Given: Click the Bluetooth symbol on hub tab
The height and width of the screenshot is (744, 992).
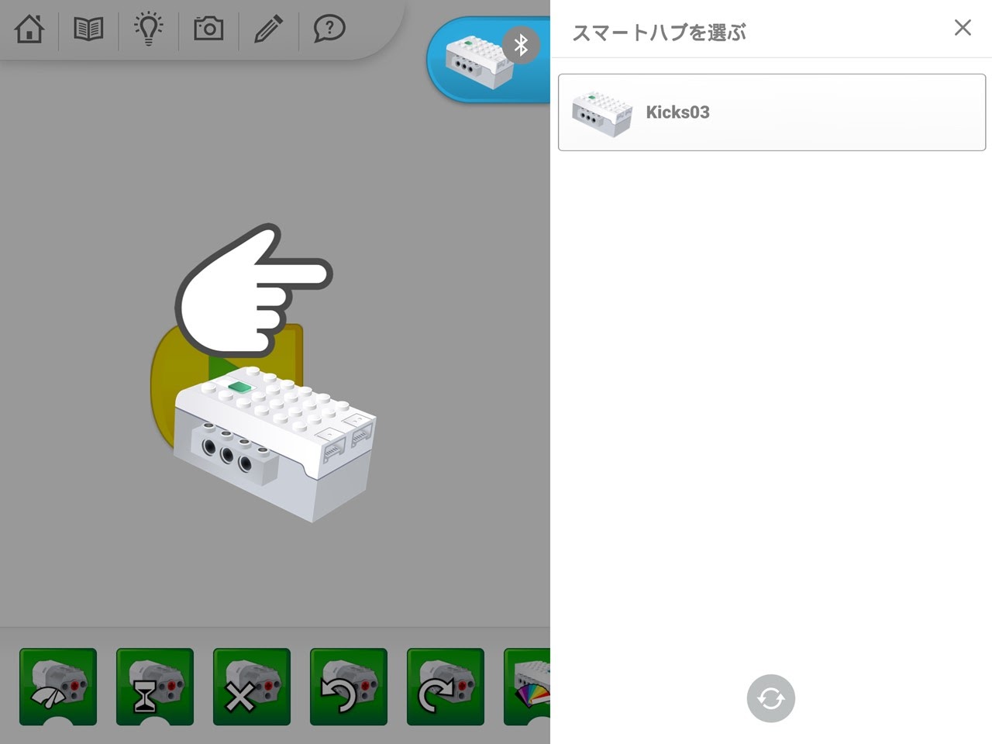Looking at the screenshot, I should click(x=521, y=45).
